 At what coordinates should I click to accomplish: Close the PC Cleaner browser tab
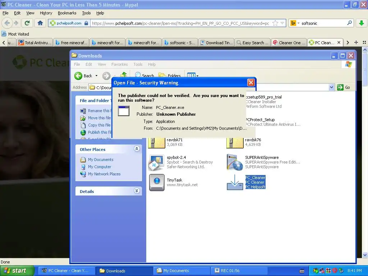tap(339, 42)
